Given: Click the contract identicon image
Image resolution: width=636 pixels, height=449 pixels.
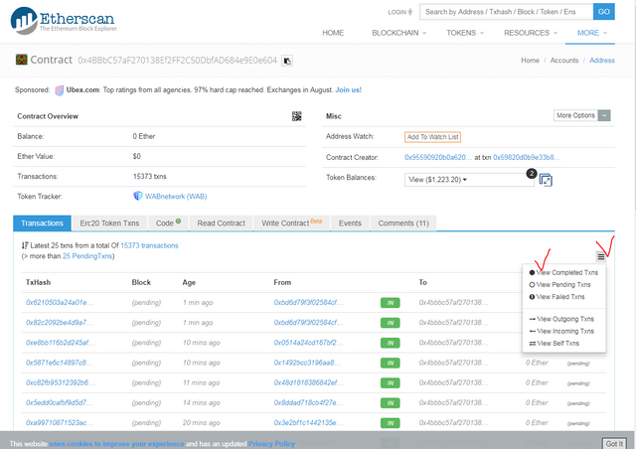Looking at the screenshot, I should click(x=21, y=60).
